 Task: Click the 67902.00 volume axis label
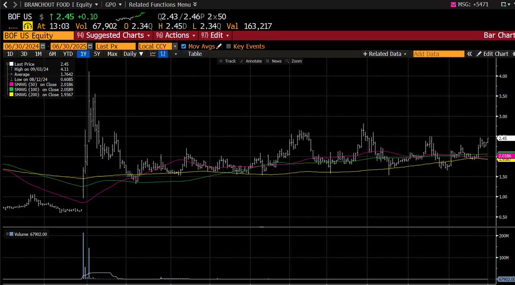pyautogui.click(x=506, y=279)
